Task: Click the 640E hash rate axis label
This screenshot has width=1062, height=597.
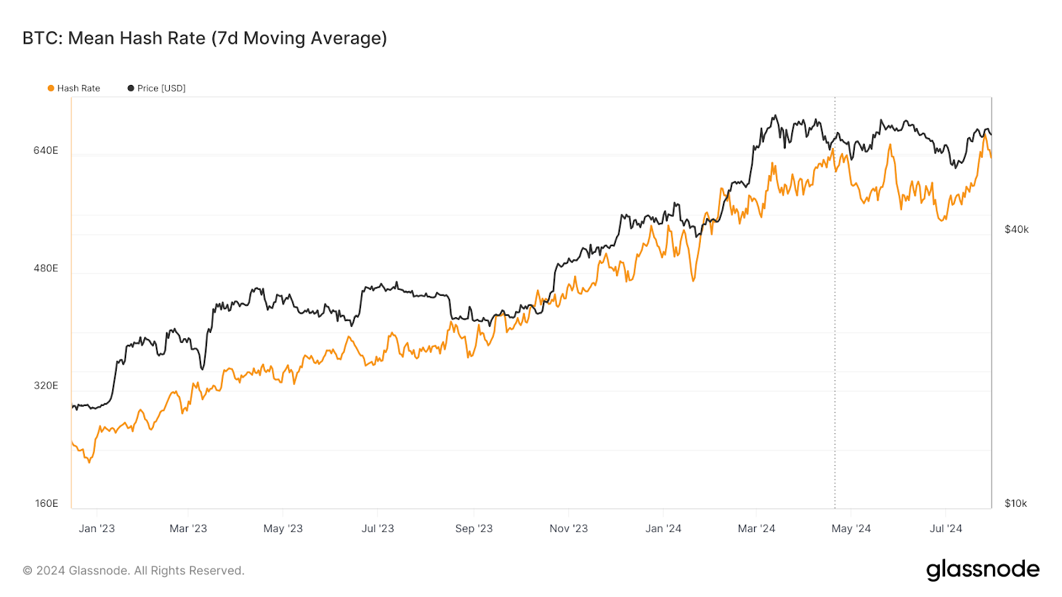Action: (46, 151)
